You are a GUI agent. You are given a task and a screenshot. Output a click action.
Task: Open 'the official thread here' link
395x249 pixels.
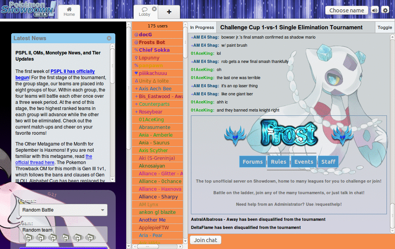[x=54, y=159]
